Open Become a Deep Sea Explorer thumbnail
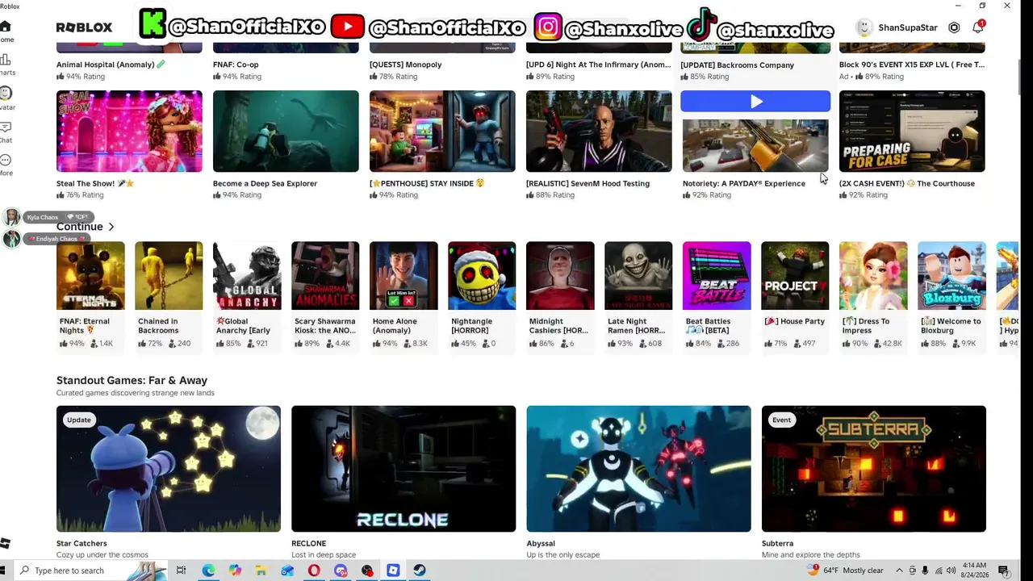This screenshot has width=1033, height=581. pos(286,132)
